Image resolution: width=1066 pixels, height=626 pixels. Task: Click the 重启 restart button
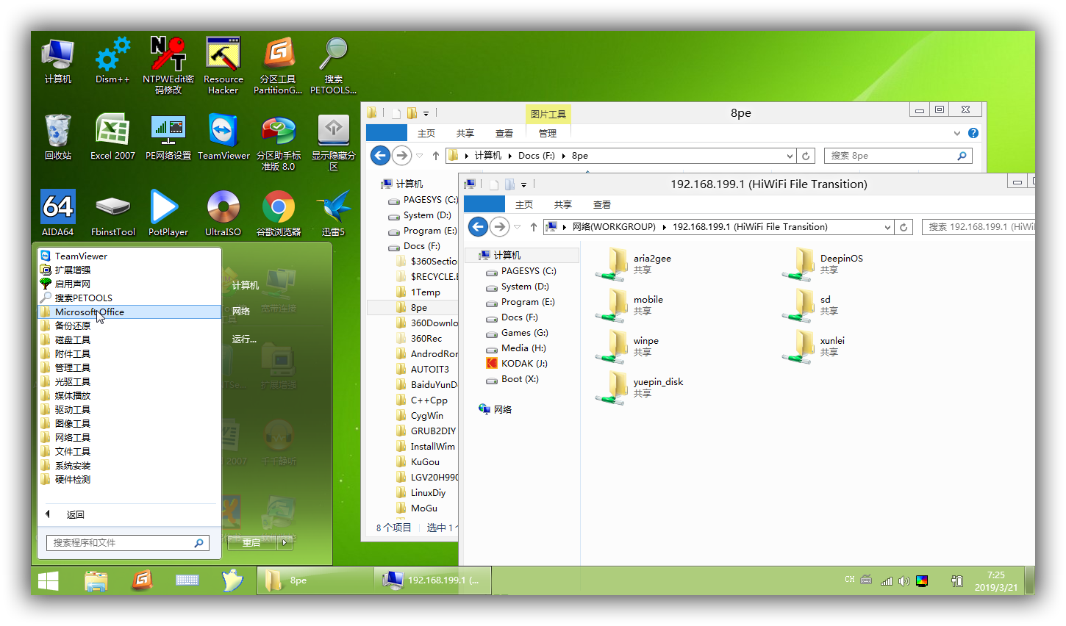click(251, 542)
